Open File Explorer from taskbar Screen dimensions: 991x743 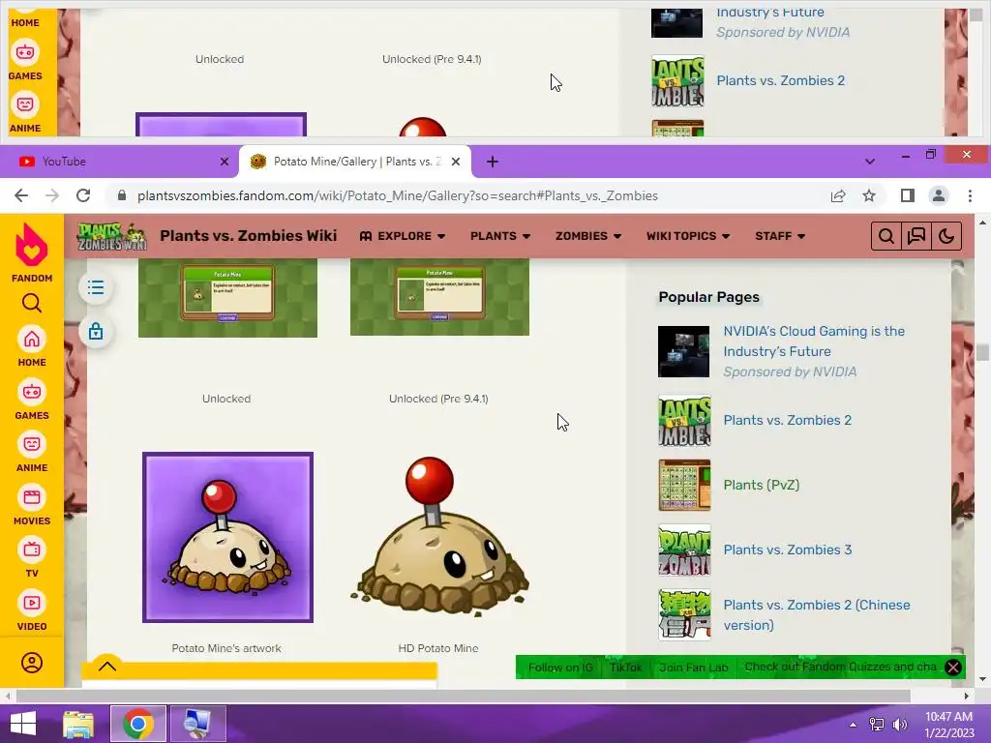78,724
